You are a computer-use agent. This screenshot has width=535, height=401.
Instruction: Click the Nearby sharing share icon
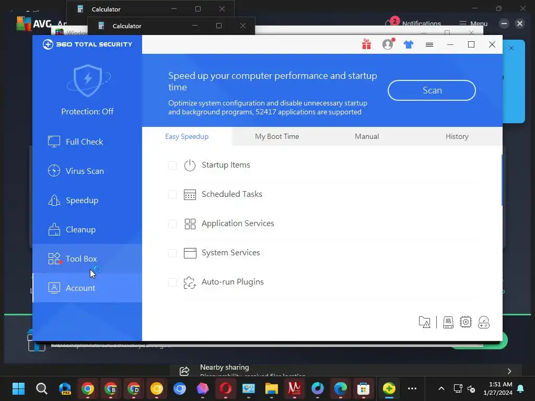click(184, 371)
